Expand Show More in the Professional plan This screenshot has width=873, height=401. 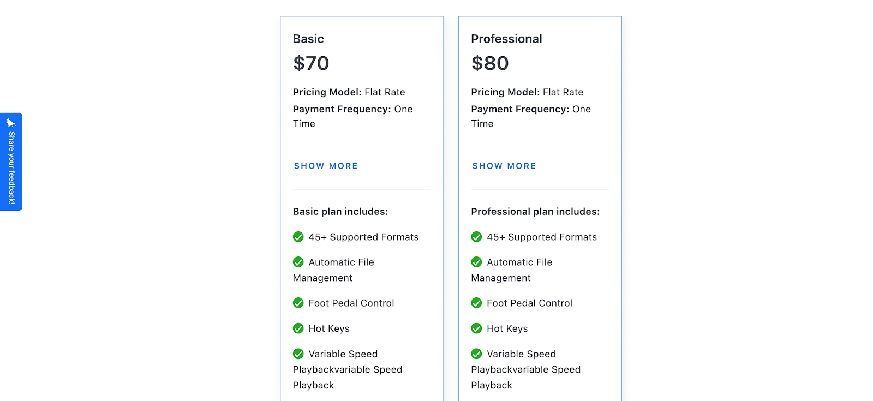click(504, 166)
